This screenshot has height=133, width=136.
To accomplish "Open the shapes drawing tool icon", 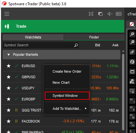I will click(x=132, y=81).
